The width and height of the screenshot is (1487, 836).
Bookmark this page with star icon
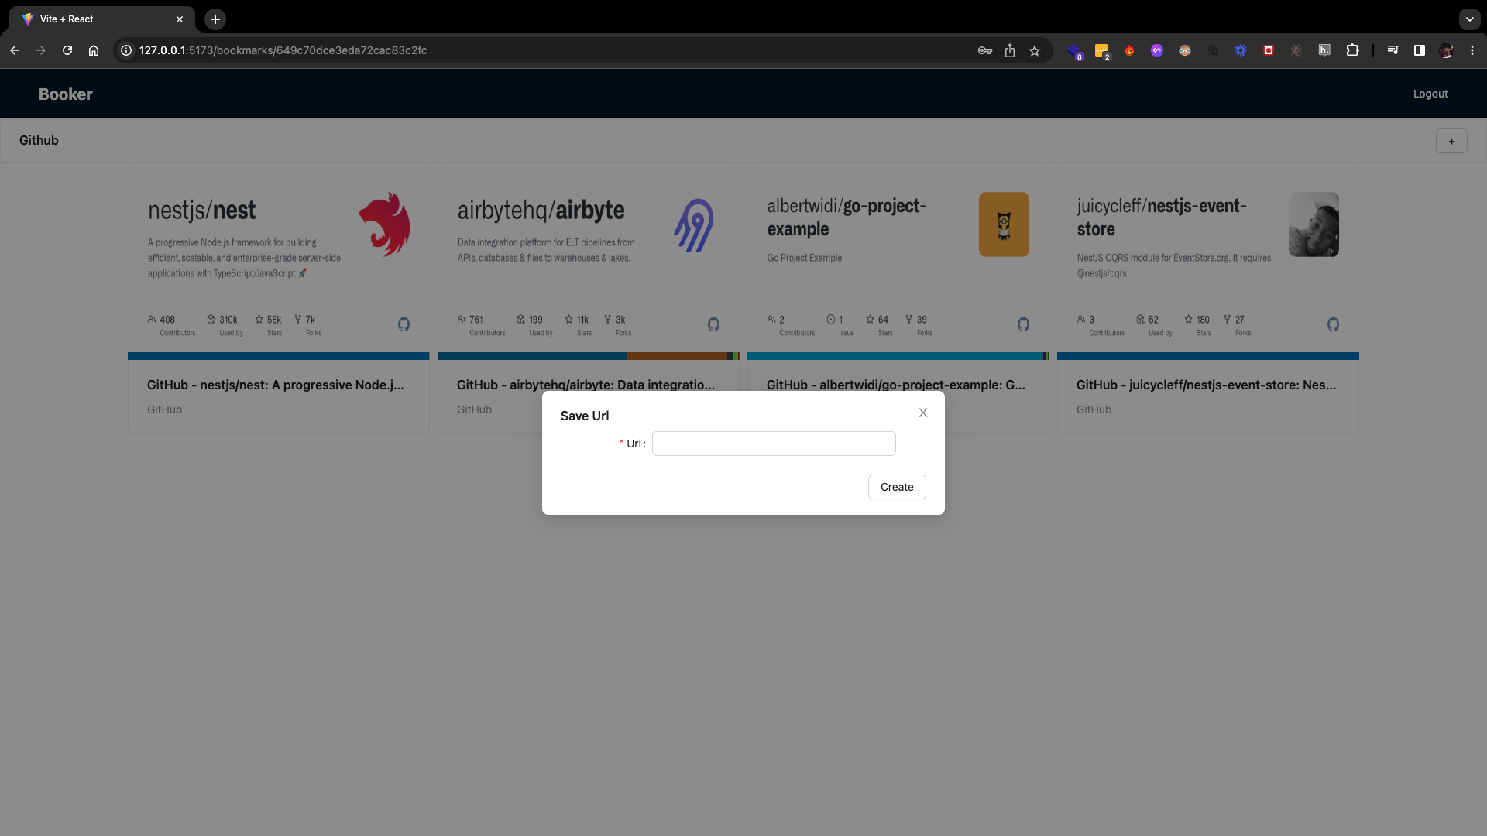(x=1035, y=50)
